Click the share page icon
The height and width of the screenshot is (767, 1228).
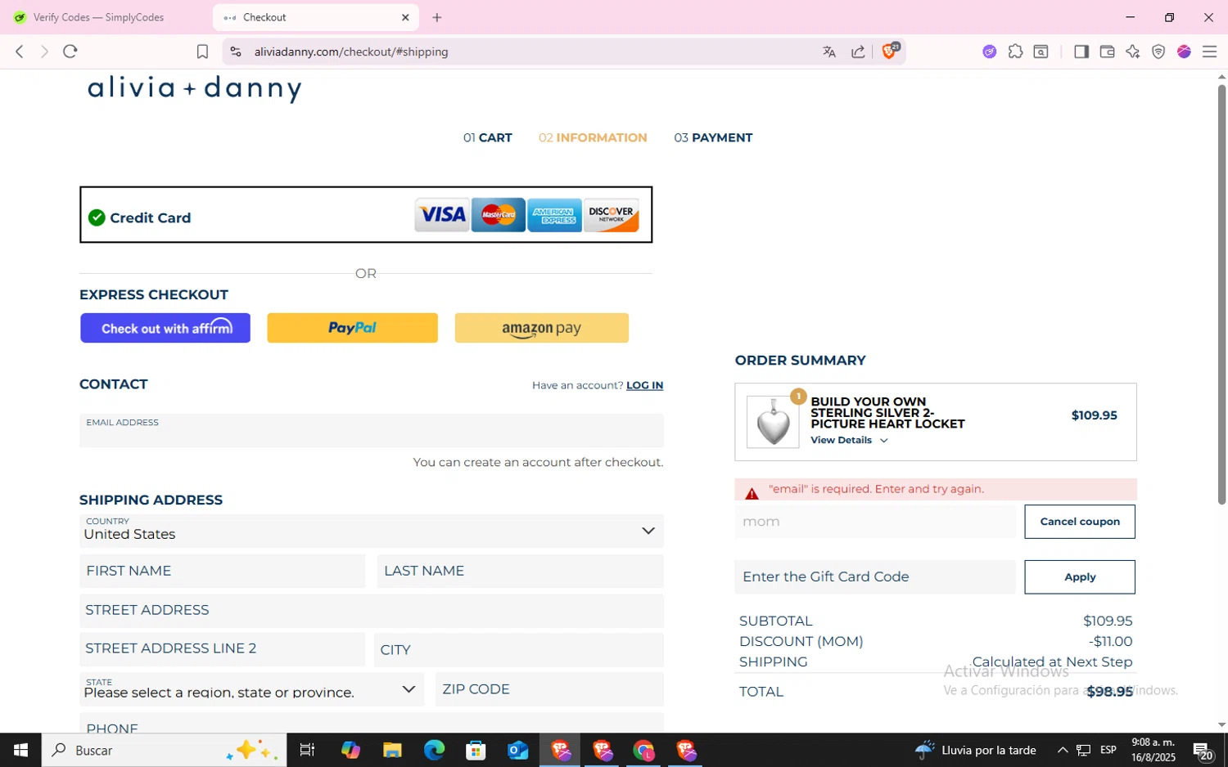point(858,52)
